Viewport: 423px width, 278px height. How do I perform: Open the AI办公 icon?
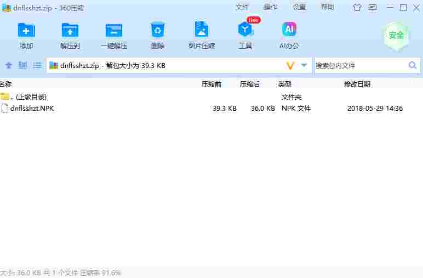tap(289, 29)
